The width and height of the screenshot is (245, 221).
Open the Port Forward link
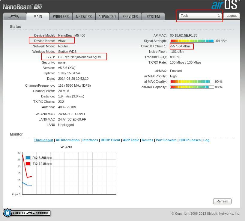(x=166, y=140)
